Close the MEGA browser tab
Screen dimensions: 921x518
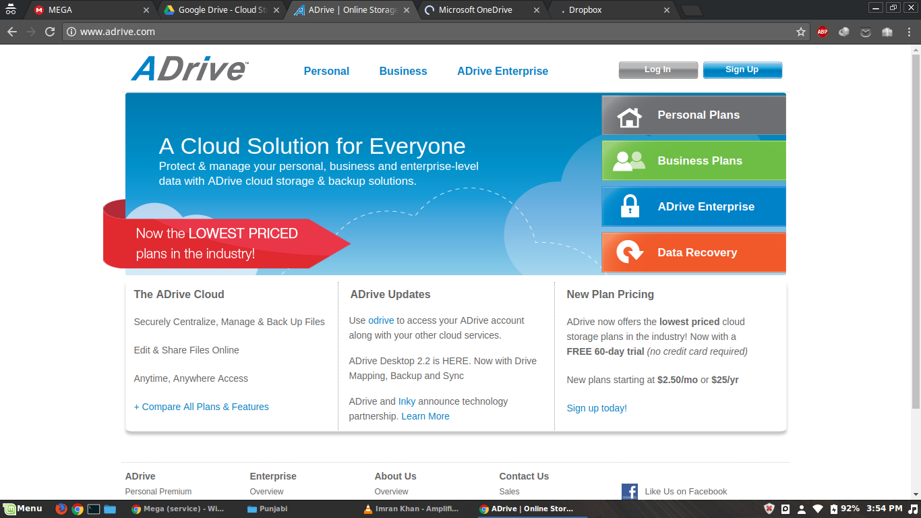click(x=147, y=10)
